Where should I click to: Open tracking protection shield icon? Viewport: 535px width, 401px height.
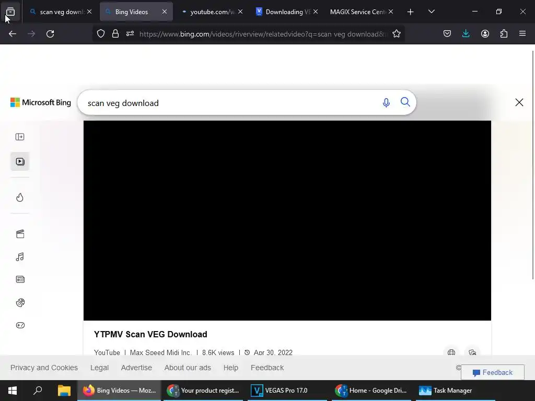101,34
